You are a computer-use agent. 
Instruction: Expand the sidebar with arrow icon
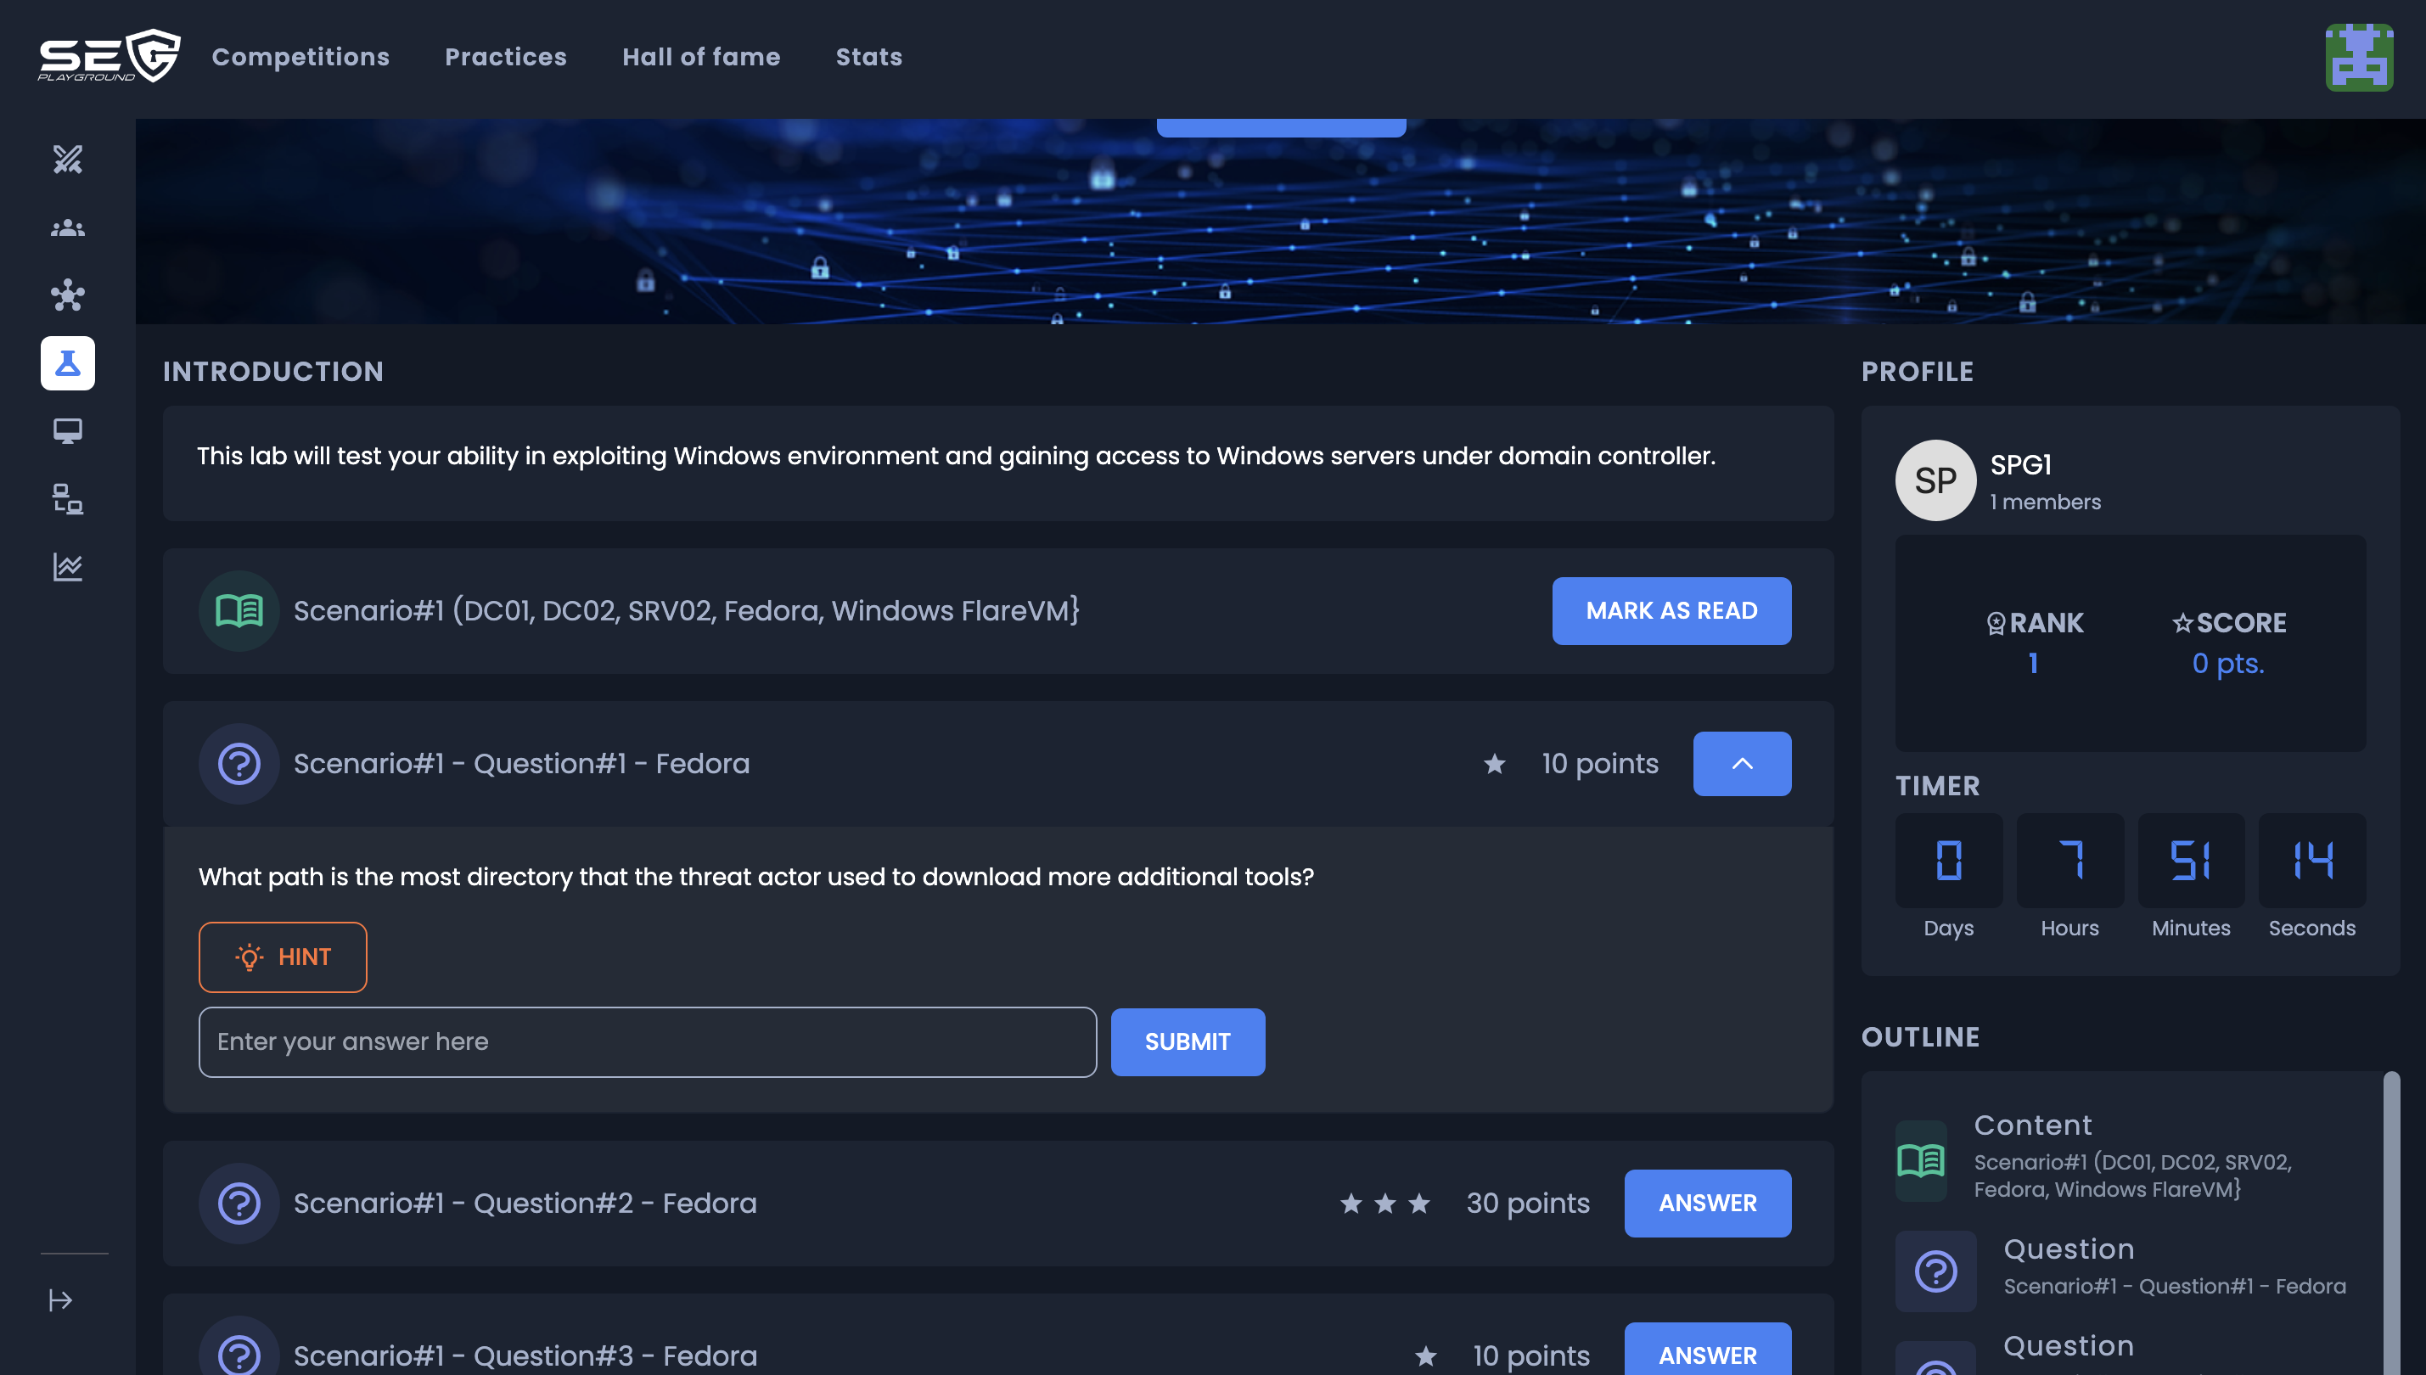[60, 1300]
